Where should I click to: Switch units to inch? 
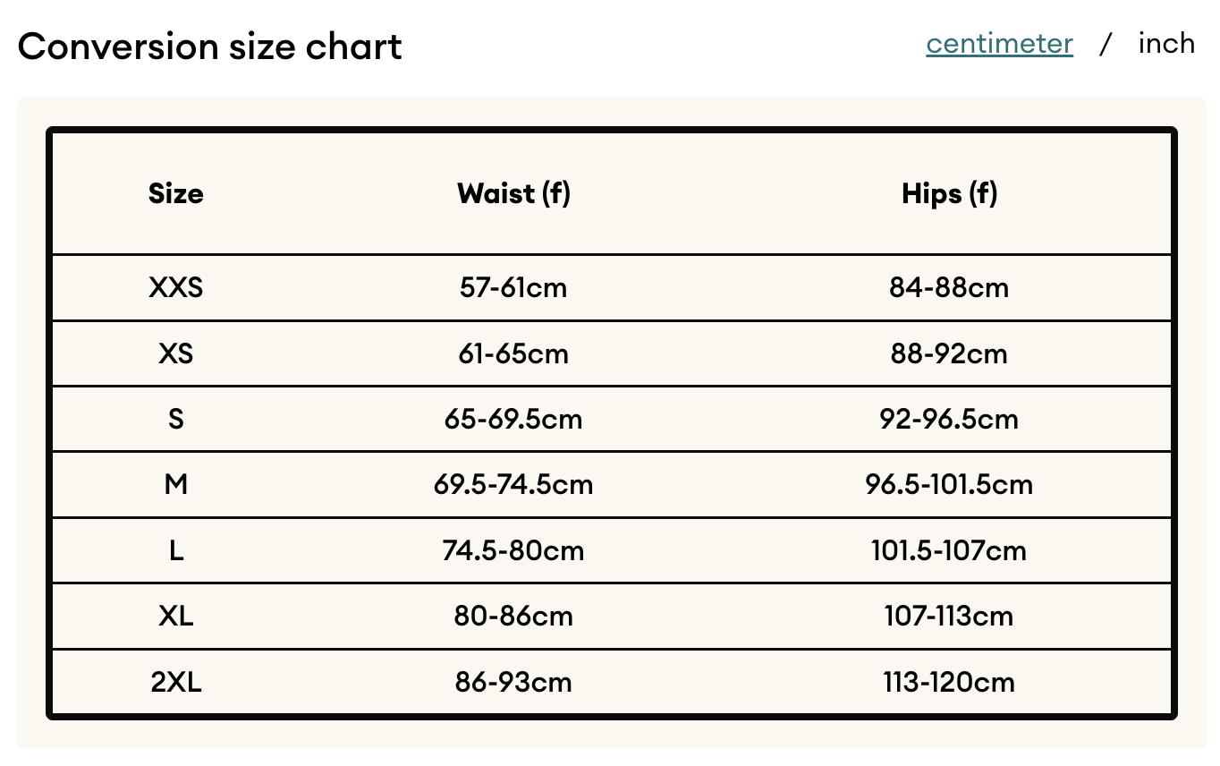point(1166,43)
